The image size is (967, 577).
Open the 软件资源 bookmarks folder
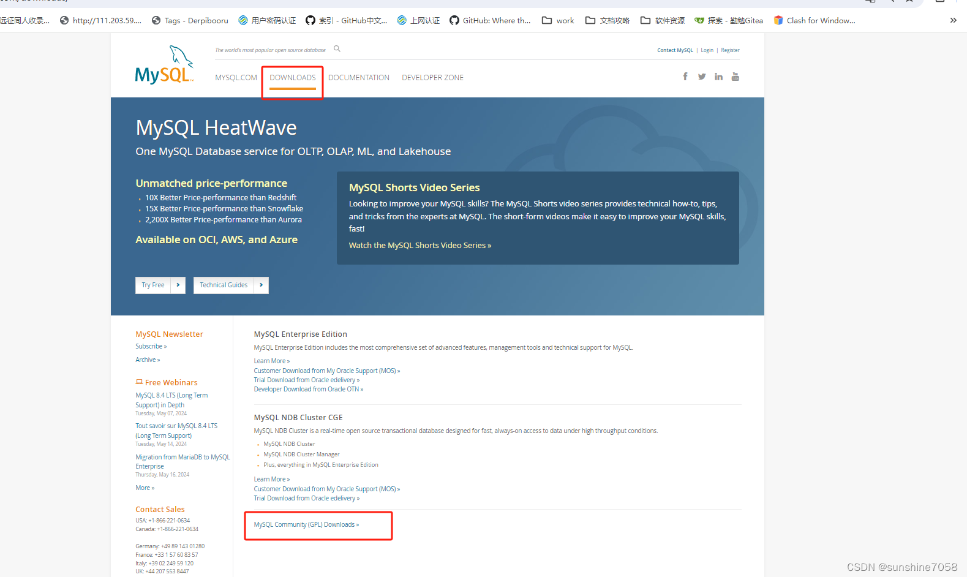[663, 20]
